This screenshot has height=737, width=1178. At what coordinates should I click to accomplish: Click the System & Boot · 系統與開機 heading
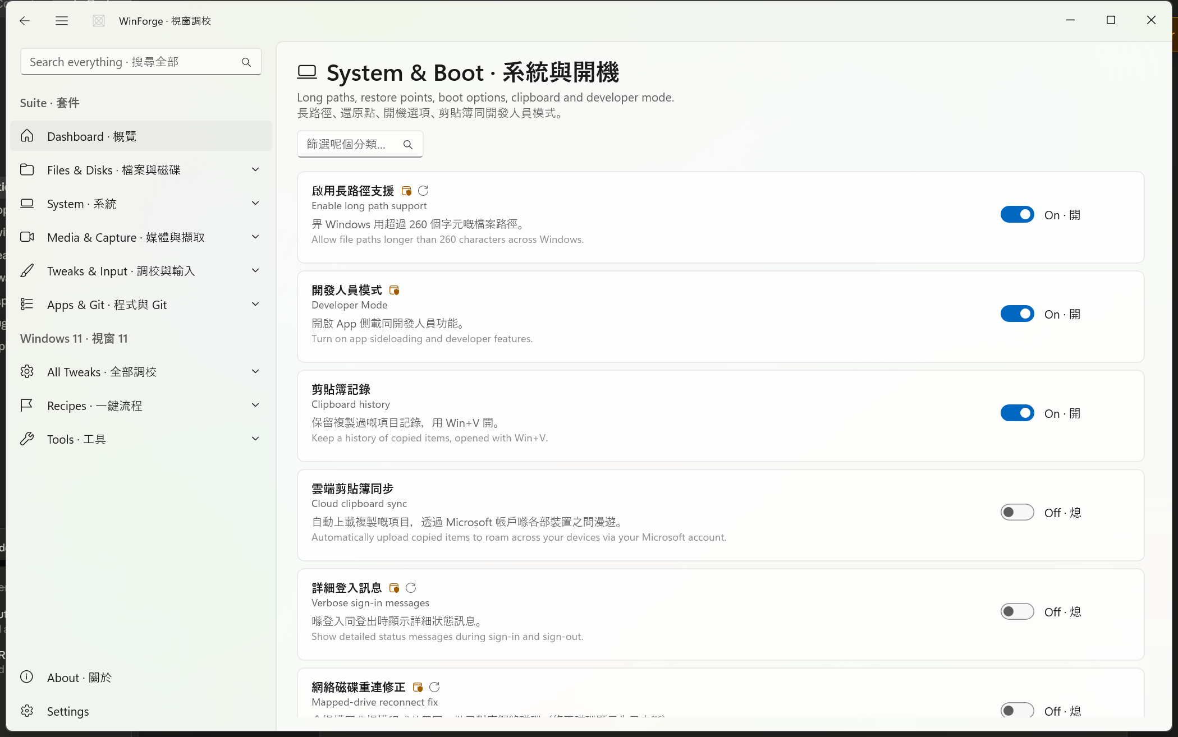(473, 72)
